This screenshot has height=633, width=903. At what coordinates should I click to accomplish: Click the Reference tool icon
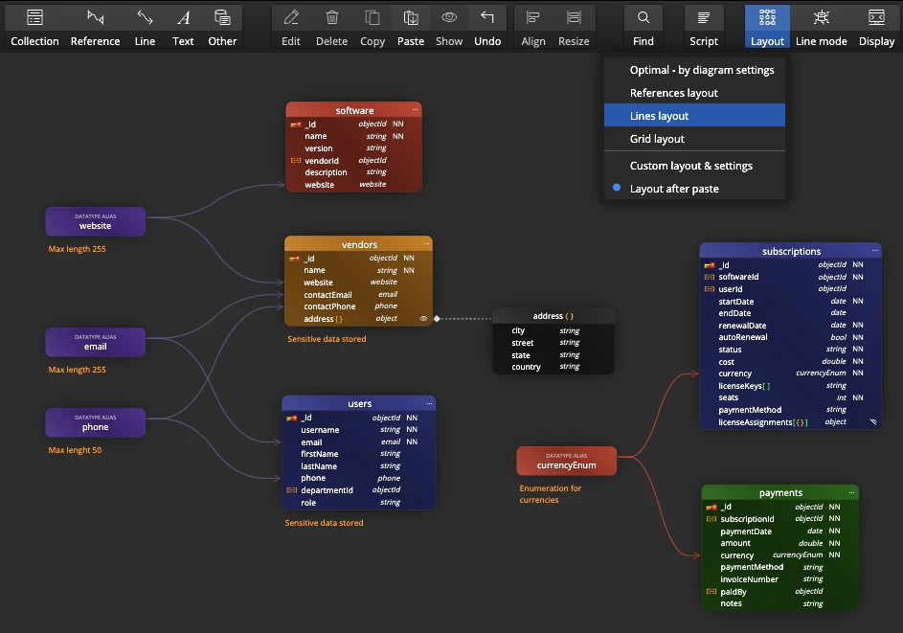[x=95, y=27]
